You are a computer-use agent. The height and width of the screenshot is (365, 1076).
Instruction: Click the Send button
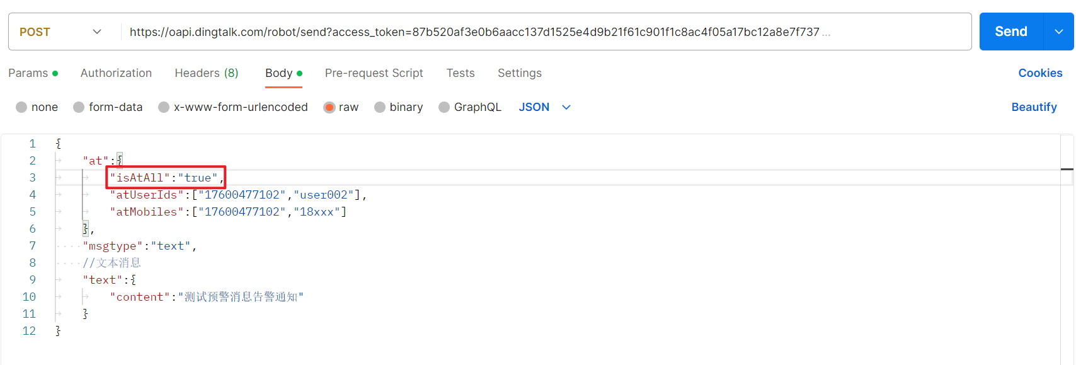click(x=1010, y=31)
